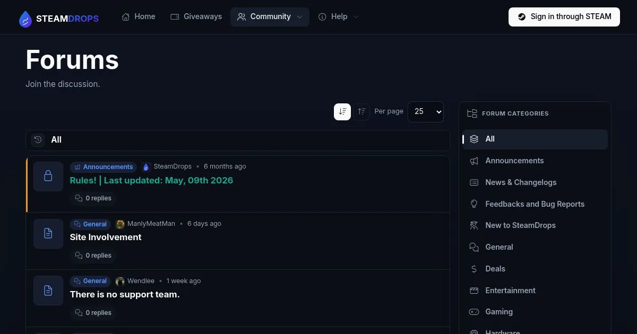
Task: Click Wendlee's avatar image
Action: click(120, 281)
